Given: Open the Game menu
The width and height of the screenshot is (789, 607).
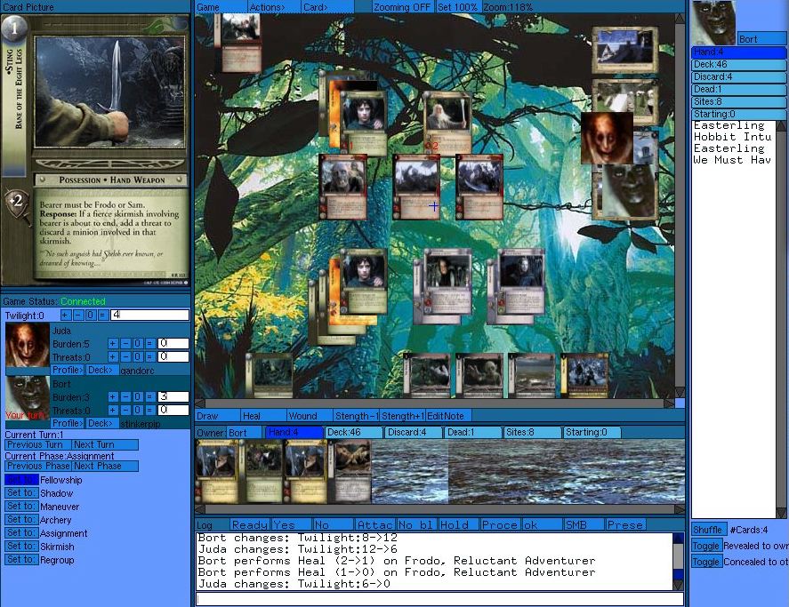Looking at the screenshot, I should [221, 7].
